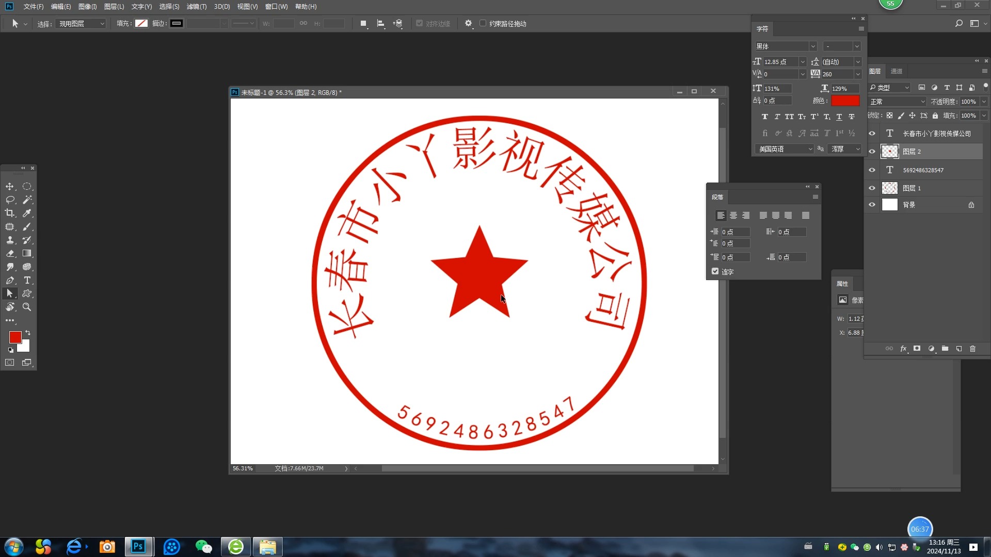Image resolution: width=991 pixels, height=557 pixels.
Task: Hide 图层 2 layer
Action: (x=872, y=152)
